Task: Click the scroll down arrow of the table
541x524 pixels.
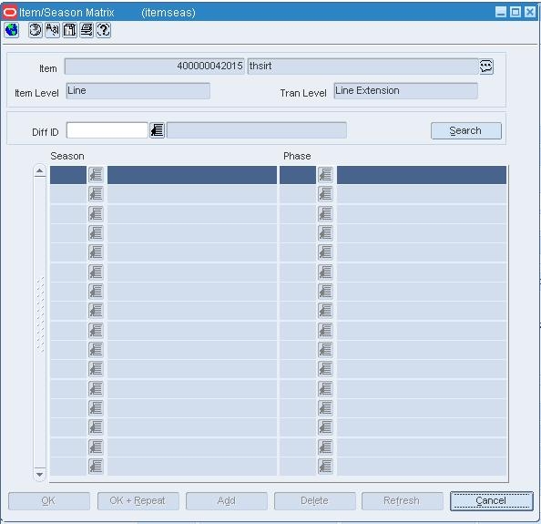Action: pos(40,474)
